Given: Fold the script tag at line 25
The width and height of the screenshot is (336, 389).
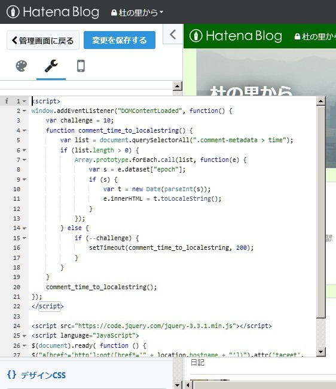Looking at the screenshot, I should [x=25, y=336].
